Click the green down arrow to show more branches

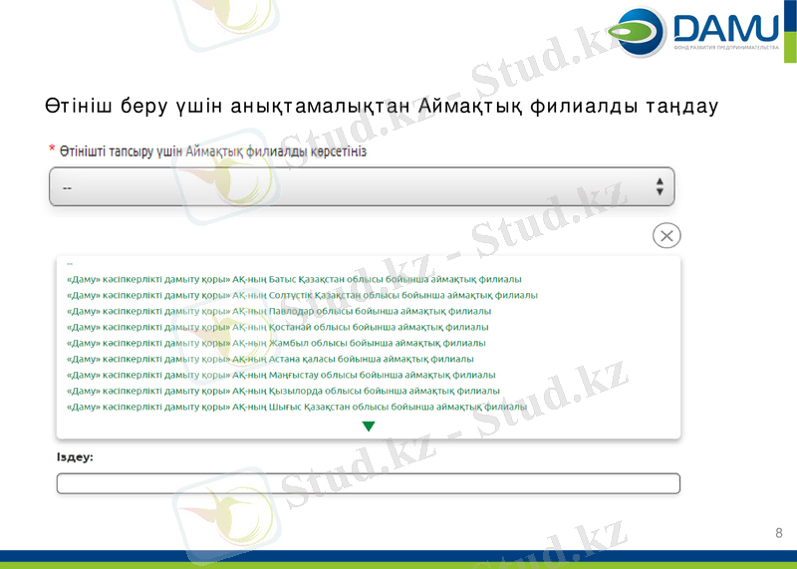(x=369, y=427)
